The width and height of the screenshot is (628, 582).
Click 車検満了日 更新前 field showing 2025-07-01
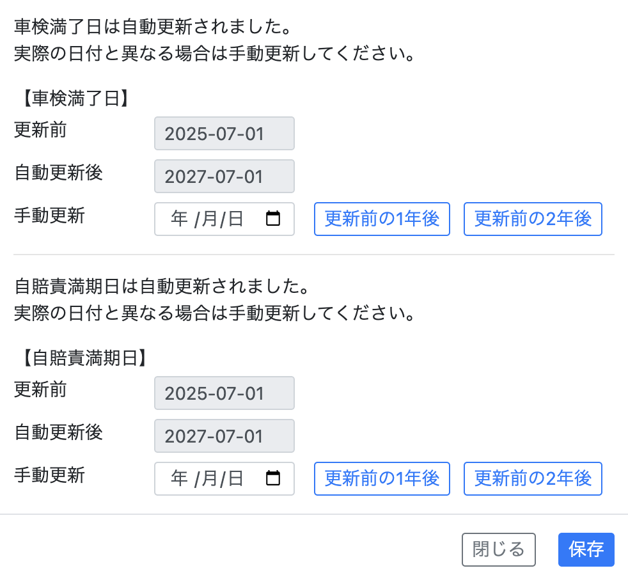224,134
